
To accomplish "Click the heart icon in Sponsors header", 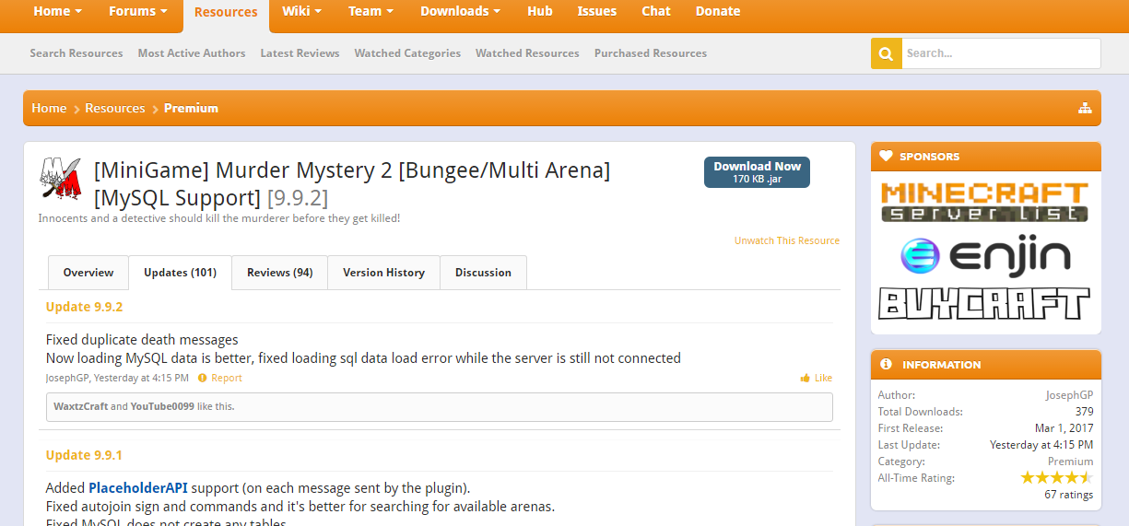I will pos(886,157).
